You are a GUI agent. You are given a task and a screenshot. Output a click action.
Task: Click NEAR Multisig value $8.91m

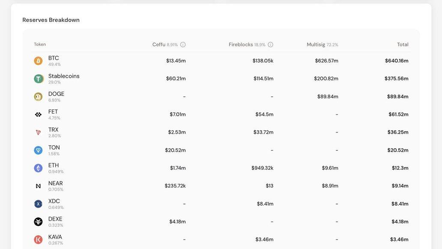click(x=330, y=186)
